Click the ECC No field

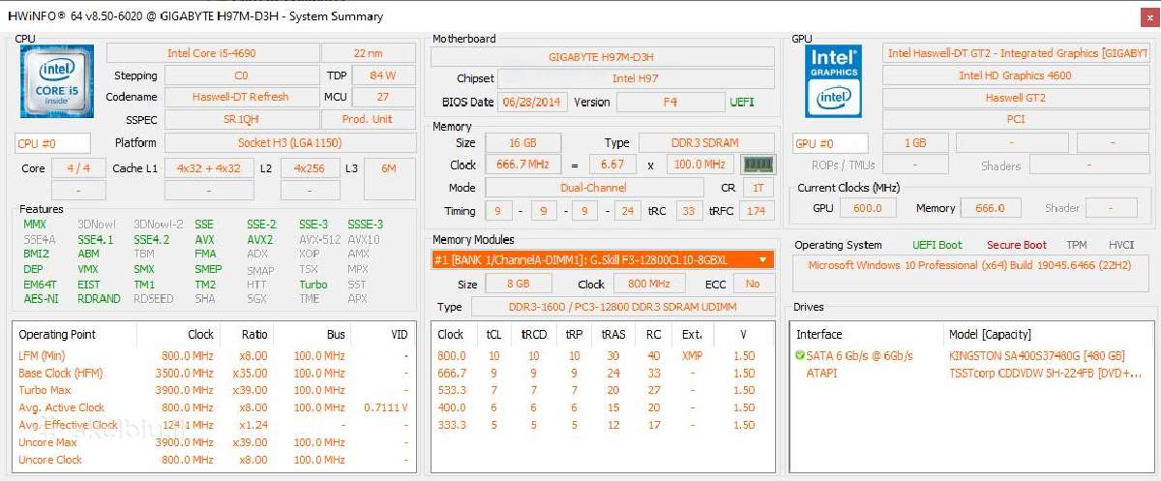pyautogui.click(x=754, y=285)
